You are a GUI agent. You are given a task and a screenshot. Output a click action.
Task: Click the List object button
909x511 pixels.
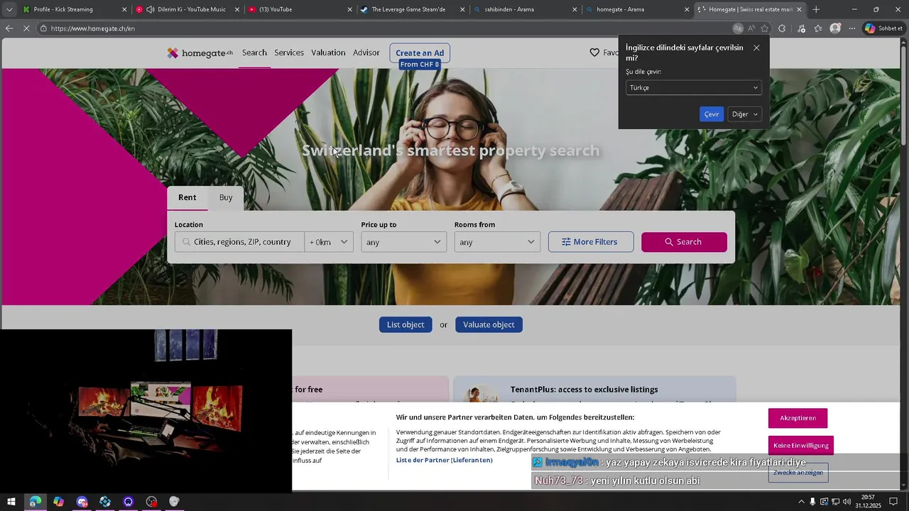point(405,324)
